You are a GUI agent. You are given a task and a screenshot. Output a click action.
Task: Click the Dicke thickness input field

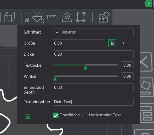tap(93, 54)
